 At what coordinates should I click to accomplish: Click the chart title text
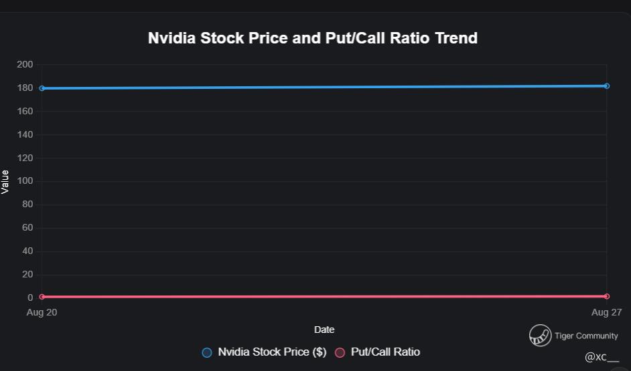click(x=313, y=38)
